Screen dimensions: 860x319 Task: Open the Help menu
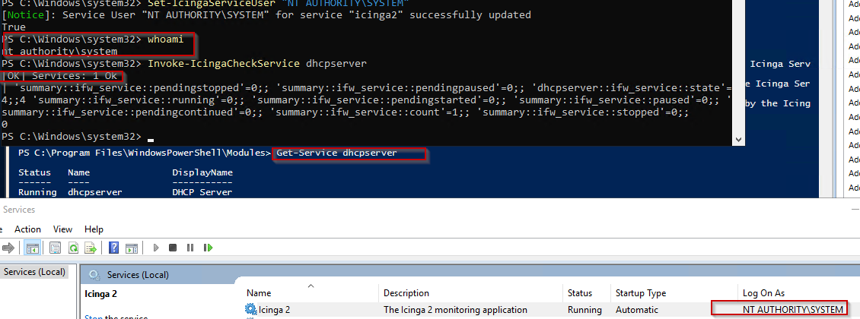pyautogui.click(x=94, y=229)
